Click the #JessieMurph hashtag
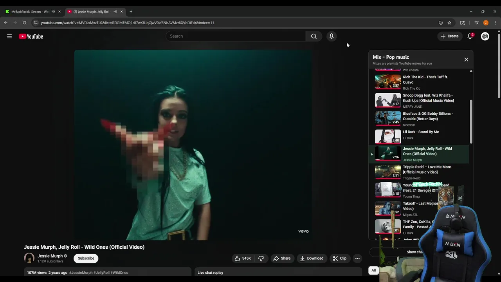 (81, 273)
